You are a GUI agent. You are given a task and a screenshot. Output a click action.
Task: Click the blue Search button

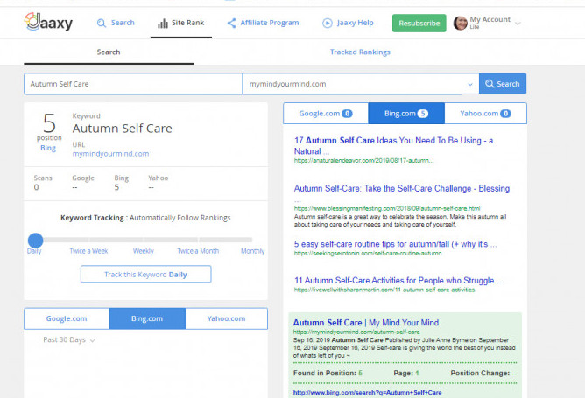point(503,84)
